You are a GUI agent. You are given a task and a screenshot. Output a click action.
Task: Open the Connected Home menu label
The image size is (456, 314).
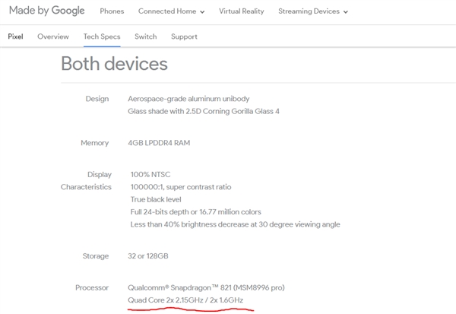[166, 11]
